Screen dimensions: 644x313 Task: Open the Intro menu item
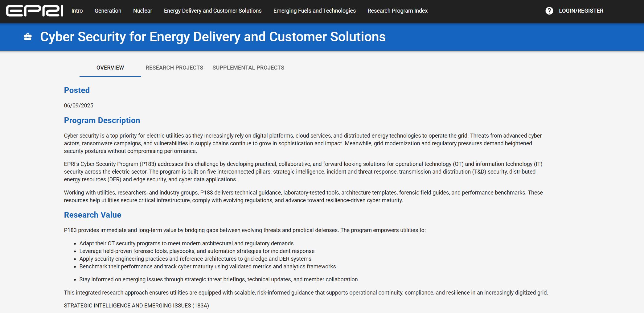77,11
